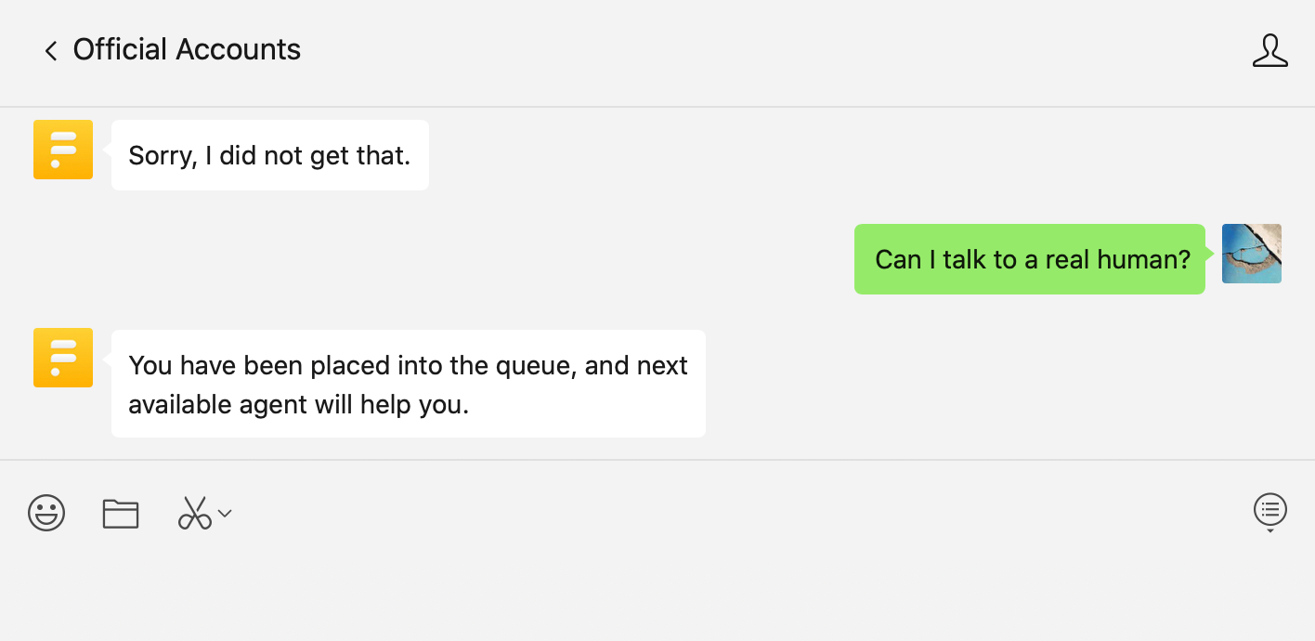Select the "Sorry, I did not get that." bubble
This screenshot has width=1315, height=641.
point(269,155)
